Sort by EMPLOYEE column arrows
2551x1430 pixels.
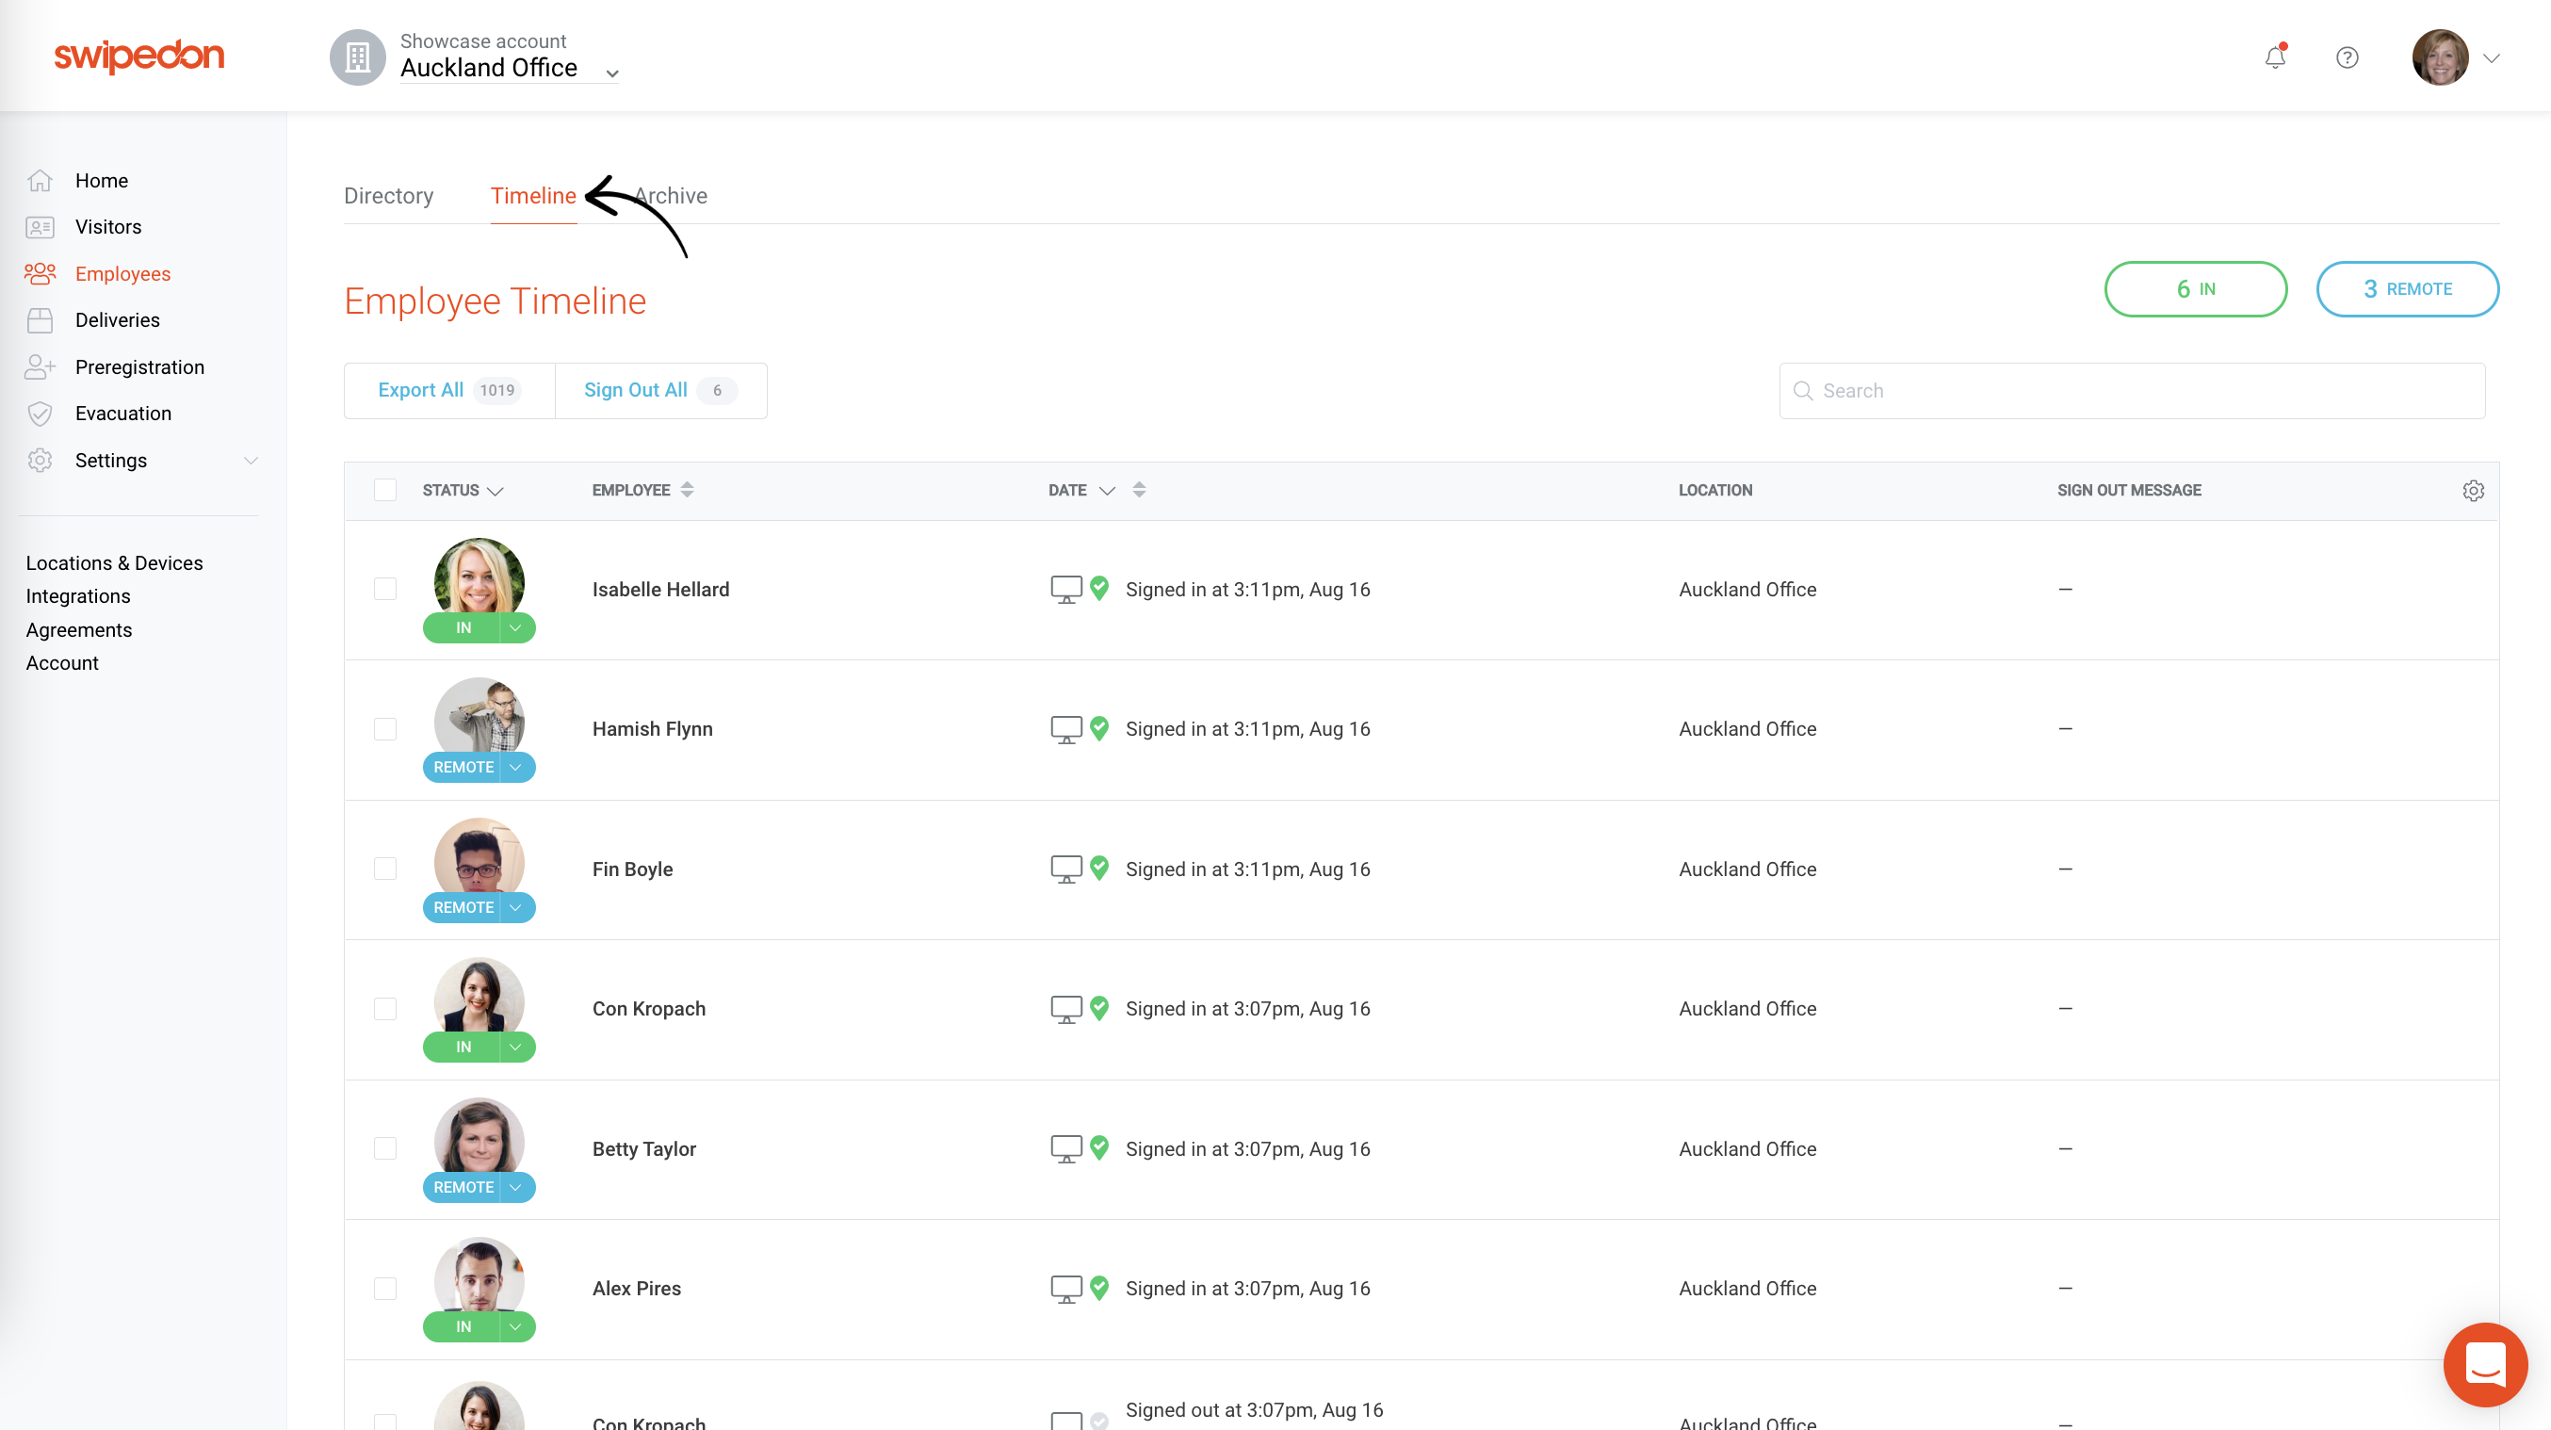(687, 489)
